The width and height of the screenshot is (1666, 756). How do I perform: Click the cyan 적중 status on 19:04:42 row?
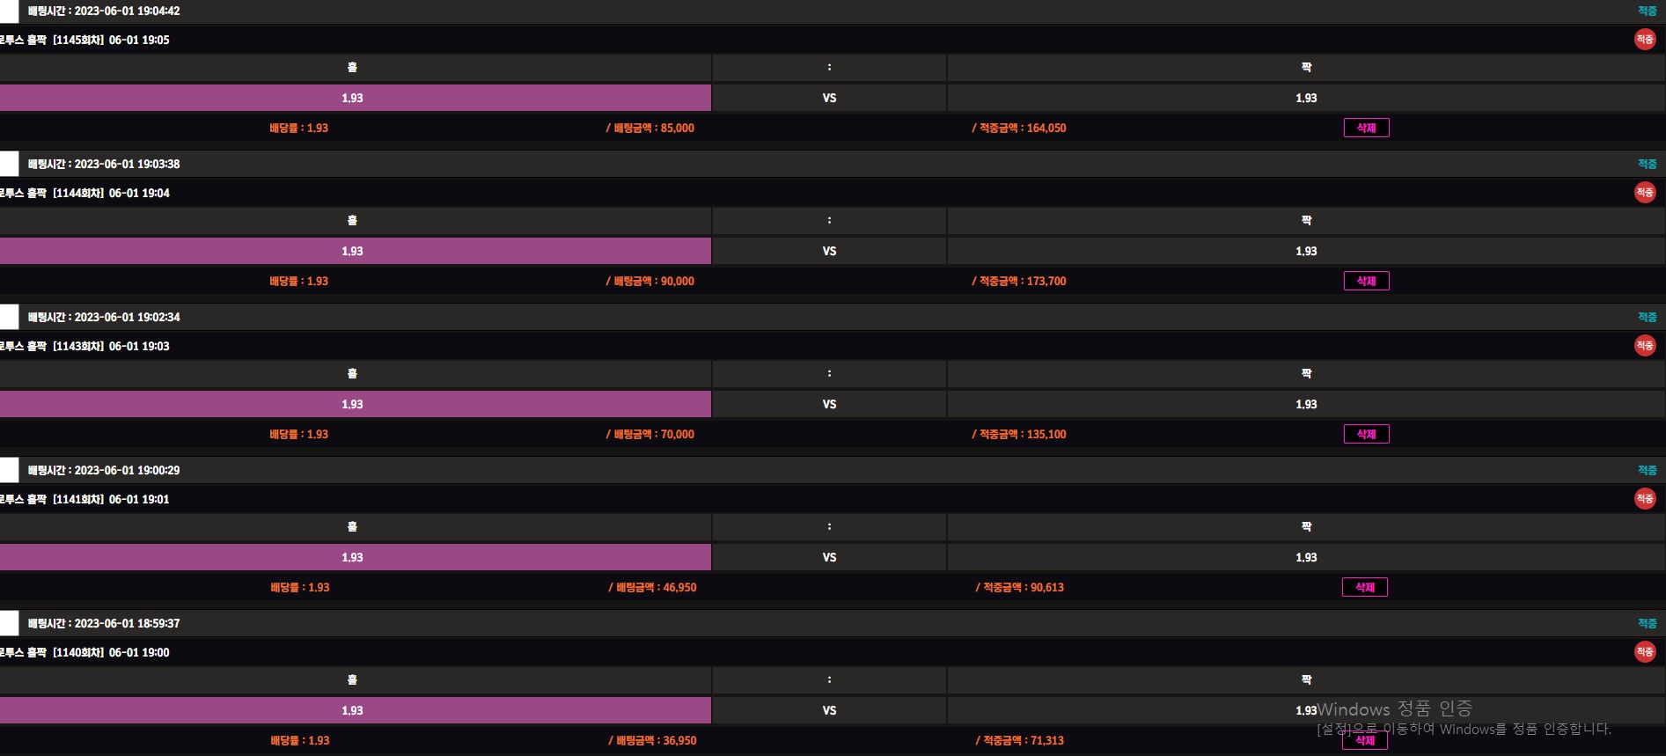(1647, 11)
